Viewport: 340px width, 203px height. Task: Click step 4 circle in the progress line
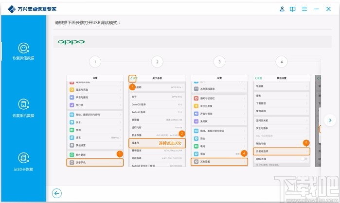point(282,62)
